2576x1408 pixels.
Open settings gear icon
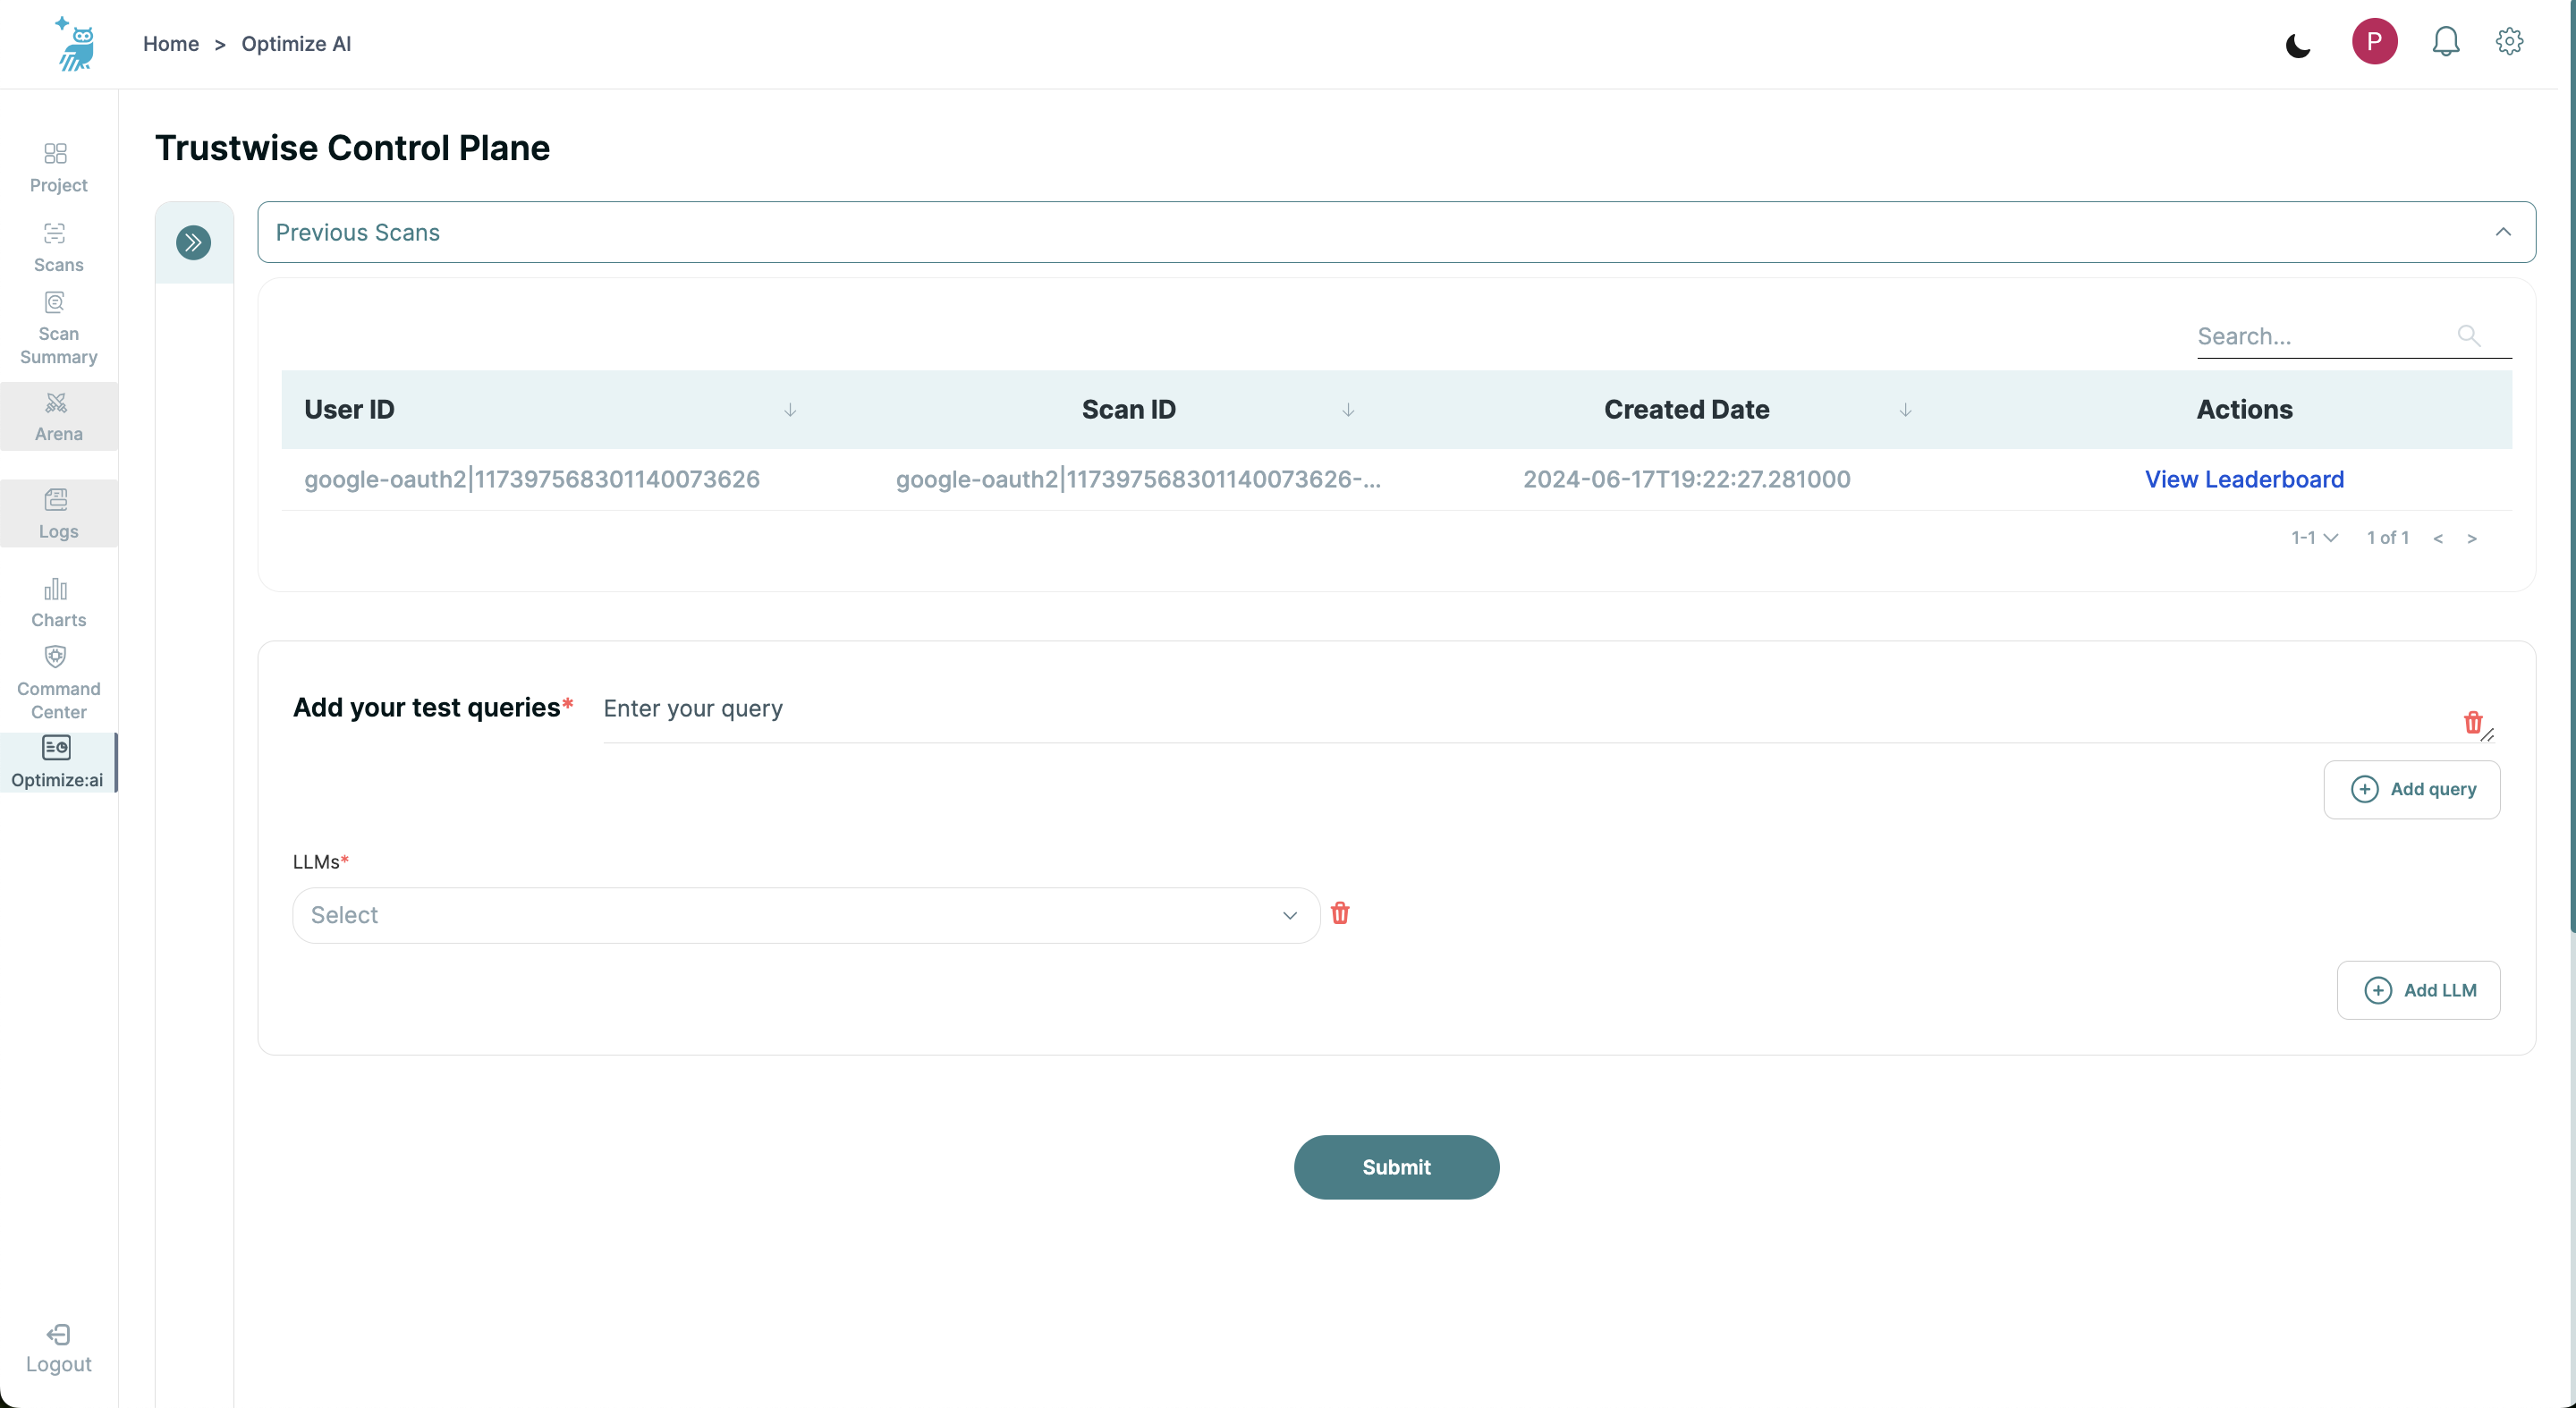point(2509,42)
